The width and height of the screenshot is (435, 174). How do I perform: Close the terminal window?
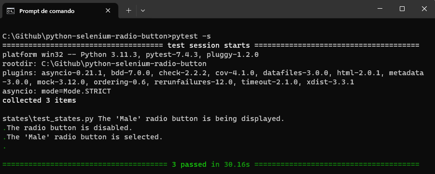[x=424, y=9]
